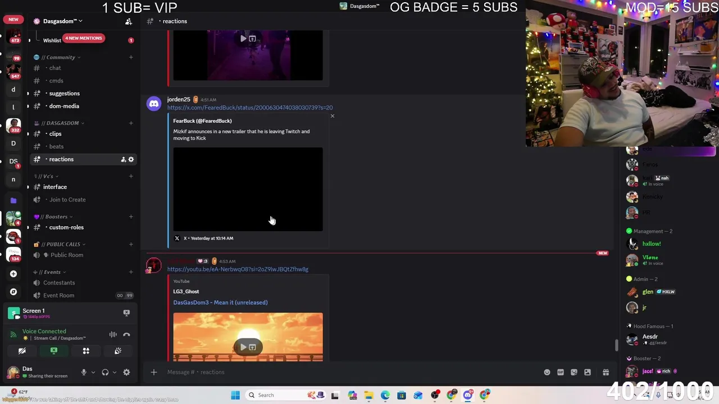Add a channel to DASGASDOM category
The image size is (719, 404).
[x=131, y=123]
